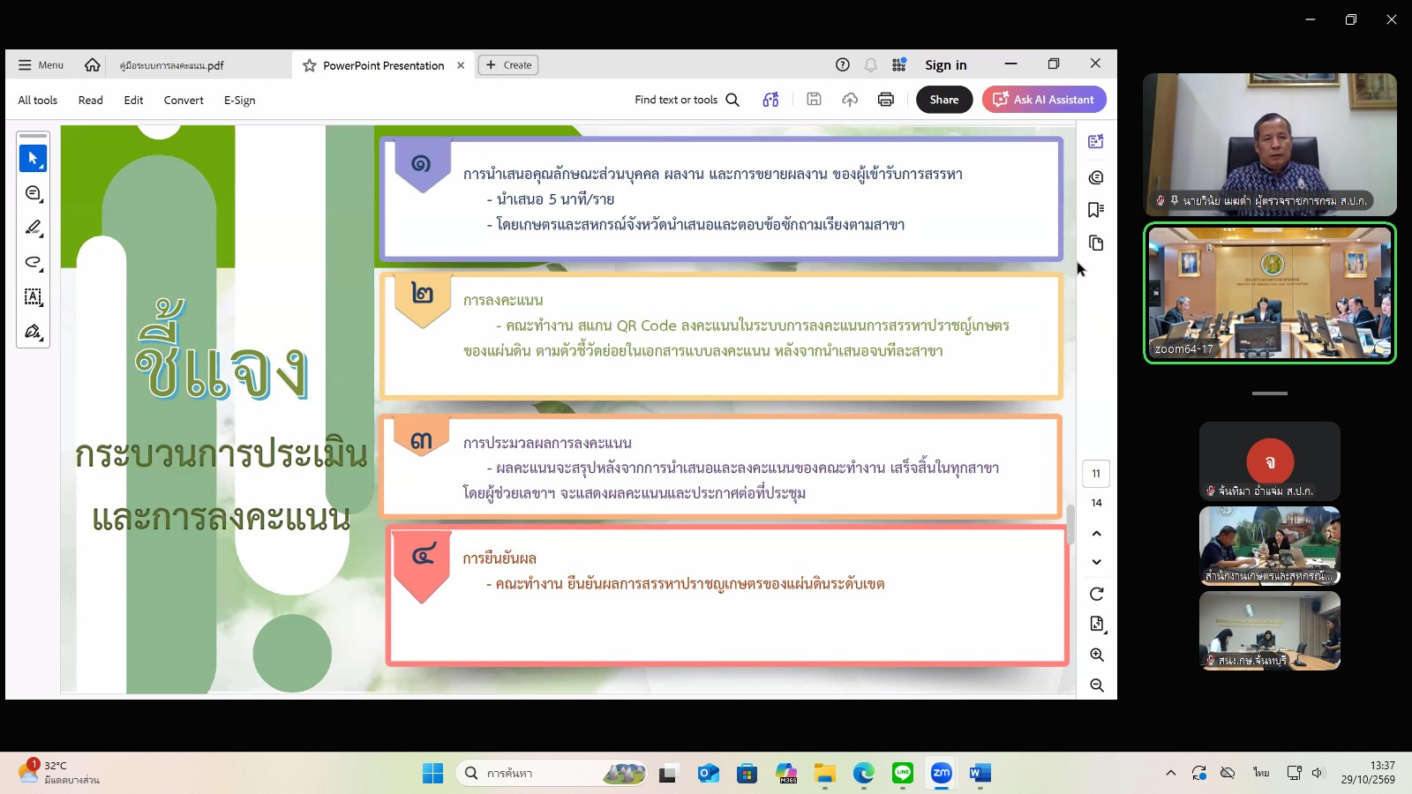Viewport: 1412px width, 794px height.
Task: Open Outlook from the taskbar
Action: click(708, 774)
